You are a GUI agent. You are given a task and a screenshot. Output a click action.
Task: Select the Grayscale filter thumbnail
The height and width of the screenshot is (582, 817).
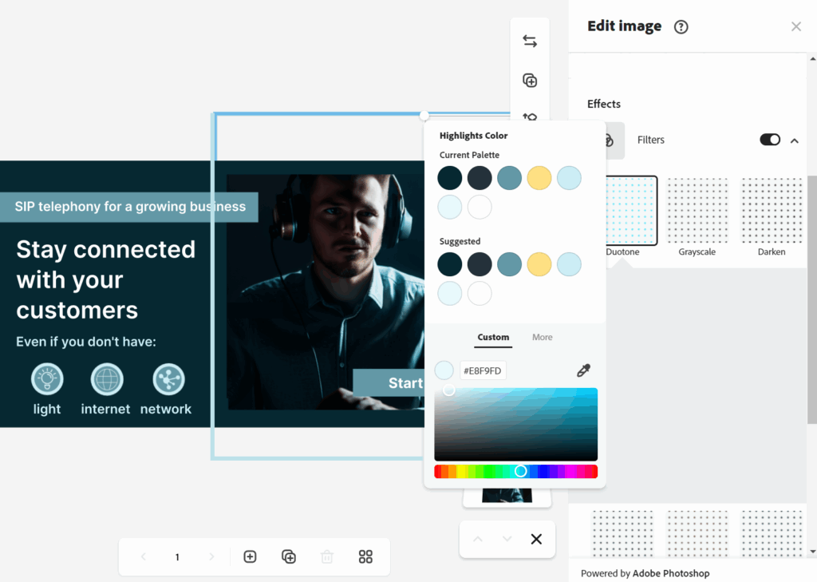pos(697,211)
